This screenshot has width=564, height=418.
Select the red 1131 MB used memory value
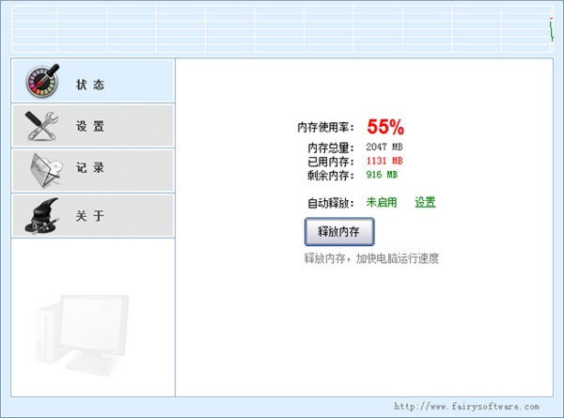point(384,161)
